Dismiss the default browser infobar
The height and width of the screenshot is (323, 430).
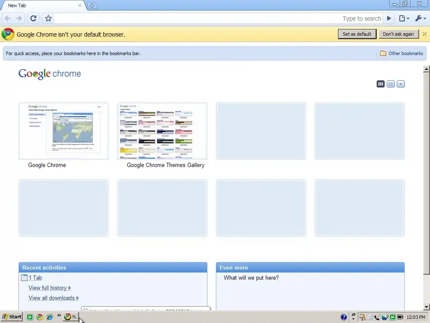(424, 34)
